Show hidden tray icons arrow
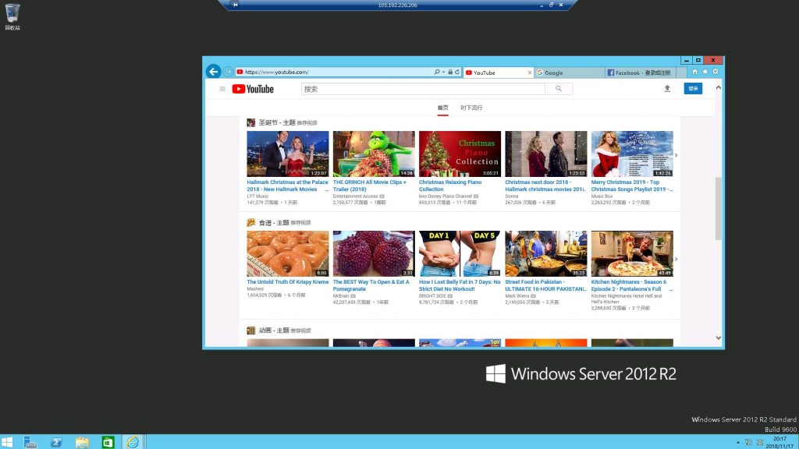The width and height of the screenshot is (799, 449). click(x=738, y=443)
